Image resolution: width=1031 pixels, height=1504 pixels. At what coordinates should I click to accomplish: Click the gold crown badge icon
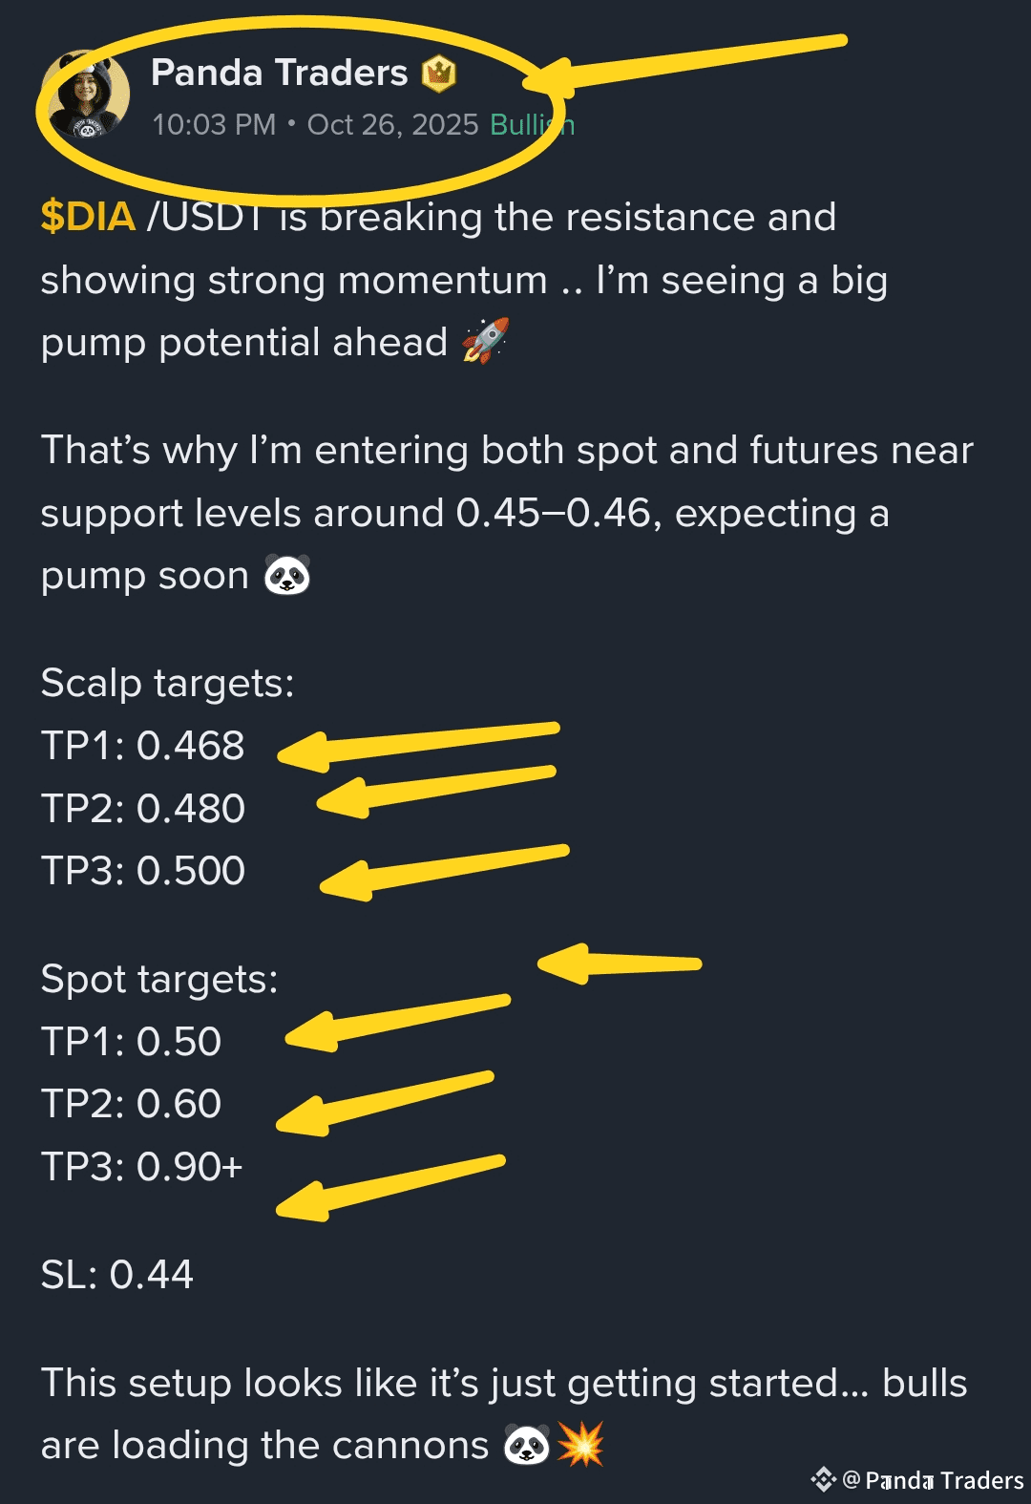coord(438,73)
